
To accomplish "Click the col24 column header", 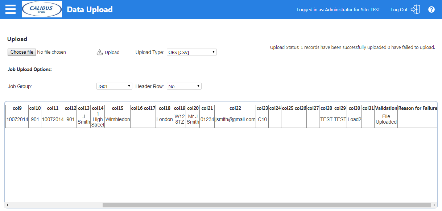I will point(275,108).
